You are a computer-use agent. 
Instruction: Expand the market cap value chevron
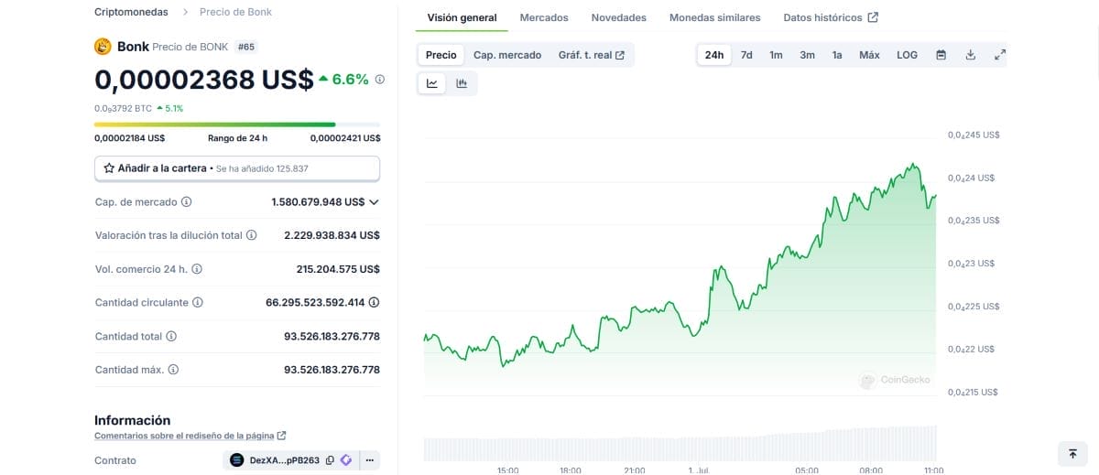374,201
